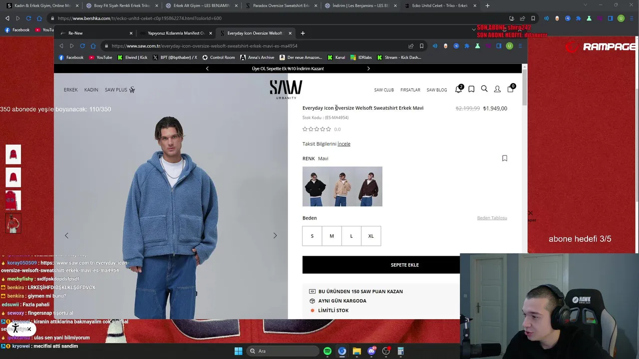Screen dimensions: 639x359
Task: Save product with bookmark icon beside Renk
Action: (505, 158)
